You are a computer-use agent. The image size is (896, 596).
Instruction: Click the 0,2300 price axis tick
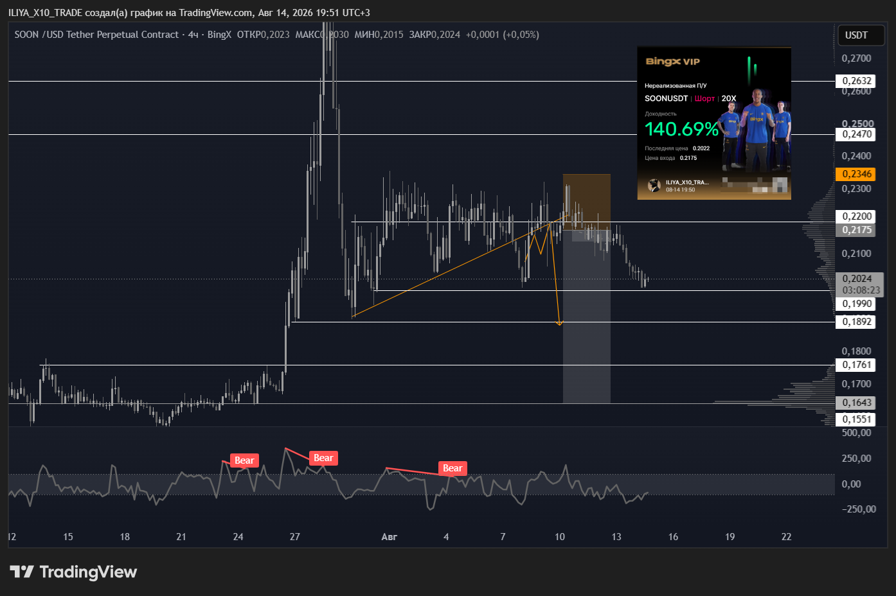(x=857, y=189)
